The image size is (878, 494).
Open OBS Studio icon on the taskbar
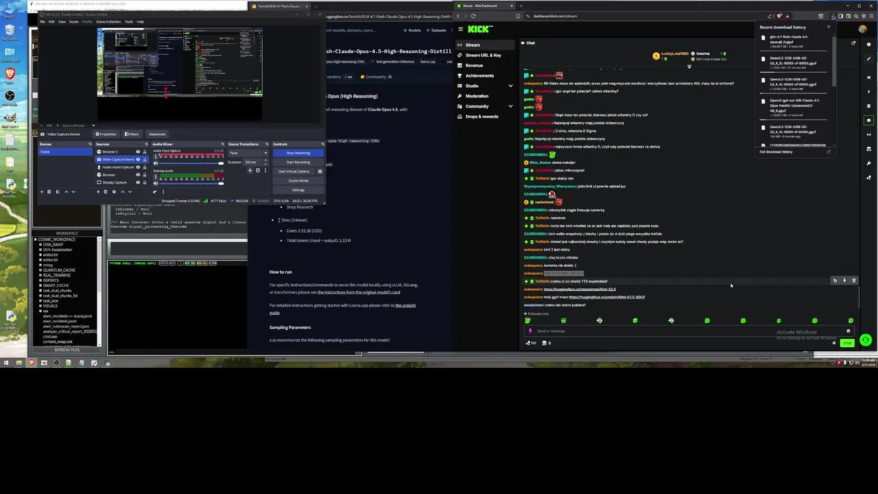click(56, 362)
